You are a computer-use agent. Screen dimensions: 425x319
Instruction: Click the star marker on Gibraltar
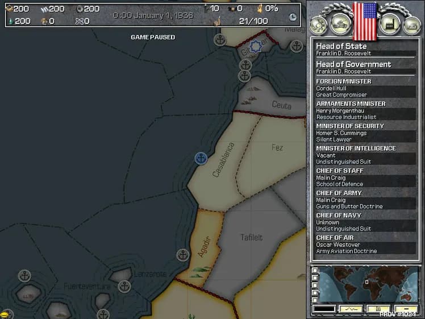tap(256, 47)
